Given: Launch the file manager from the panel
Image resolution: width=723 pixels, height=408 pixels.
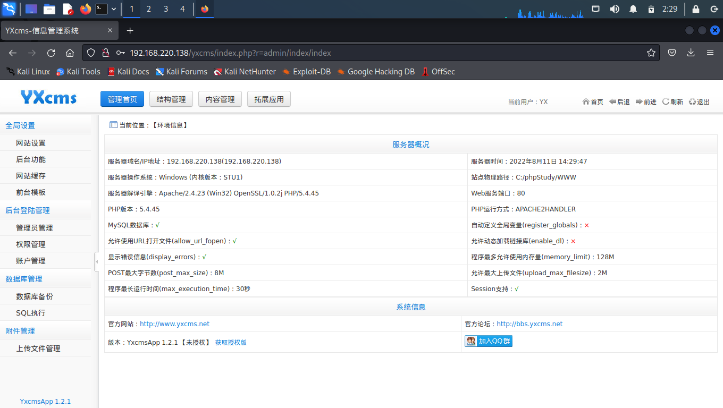Looking at the screenshot, I should point(49,9).
